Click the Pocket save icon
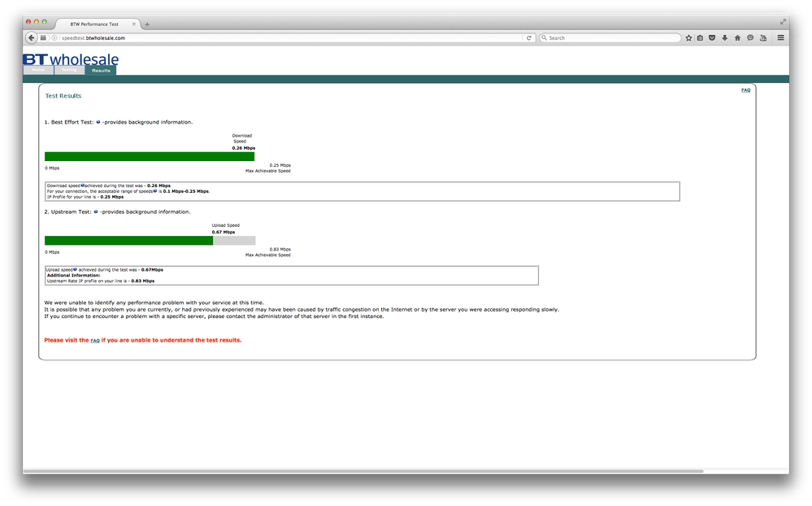The image size is (812, 506). click(712, 38)
